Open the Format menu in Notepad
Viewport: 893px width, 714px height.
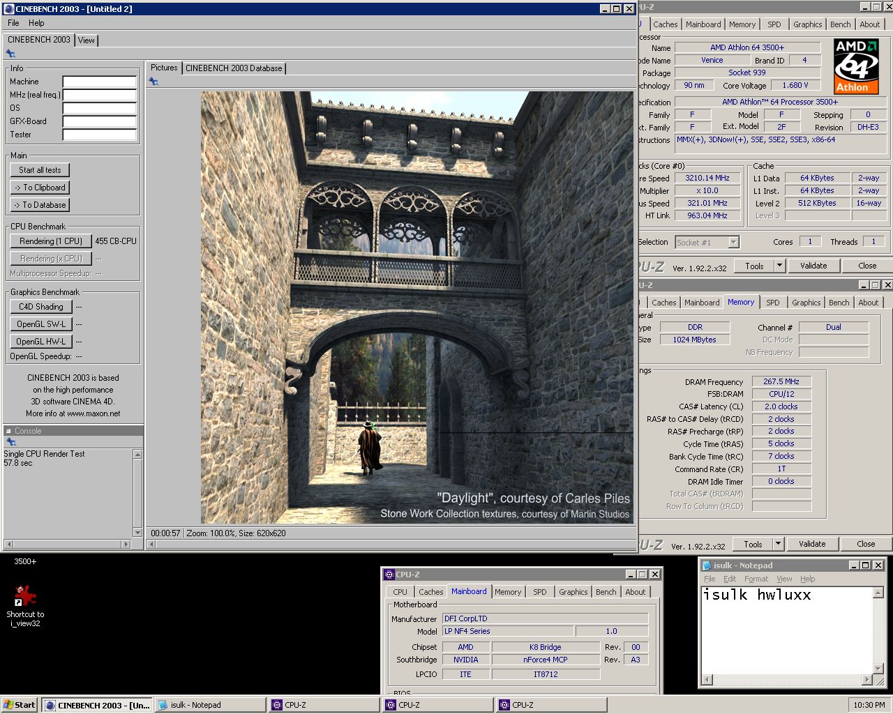click(756, 579)
